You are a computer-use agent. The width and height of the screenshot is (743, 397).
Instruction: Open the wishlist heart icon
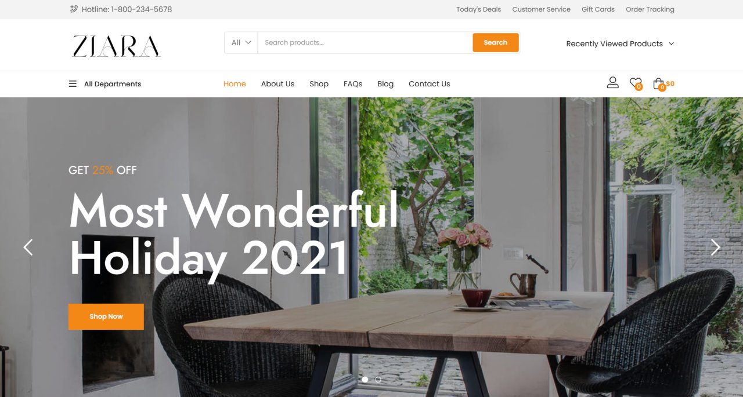click(636, 83)
